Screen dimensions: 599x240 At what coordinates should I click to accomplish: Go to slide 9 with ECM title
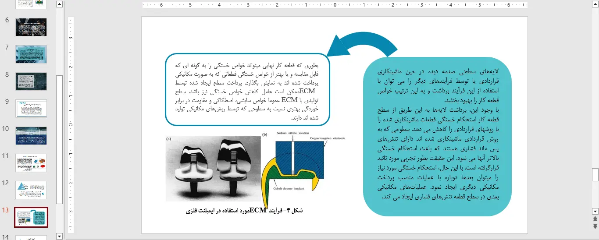31,109
